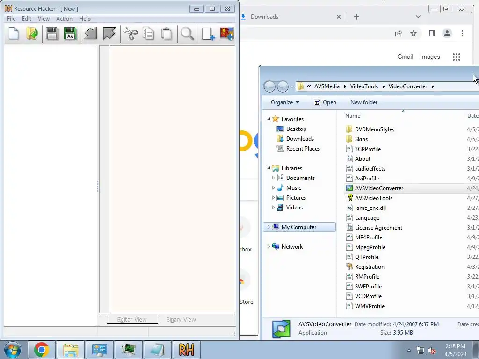Switch to the Binary View tab
The height and width of the screenshot is (359, 479).
[181, 319]
